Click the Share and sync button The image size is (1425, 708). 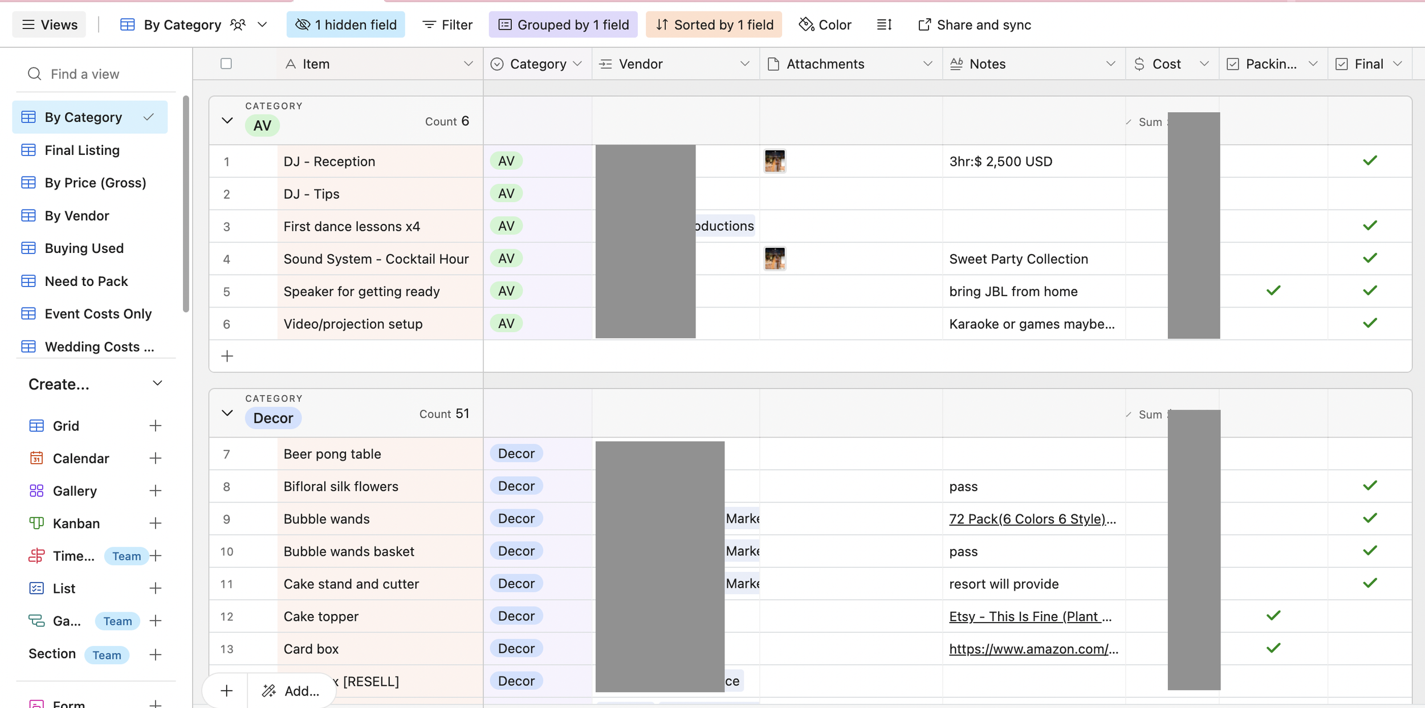click(x=974, y=24)
